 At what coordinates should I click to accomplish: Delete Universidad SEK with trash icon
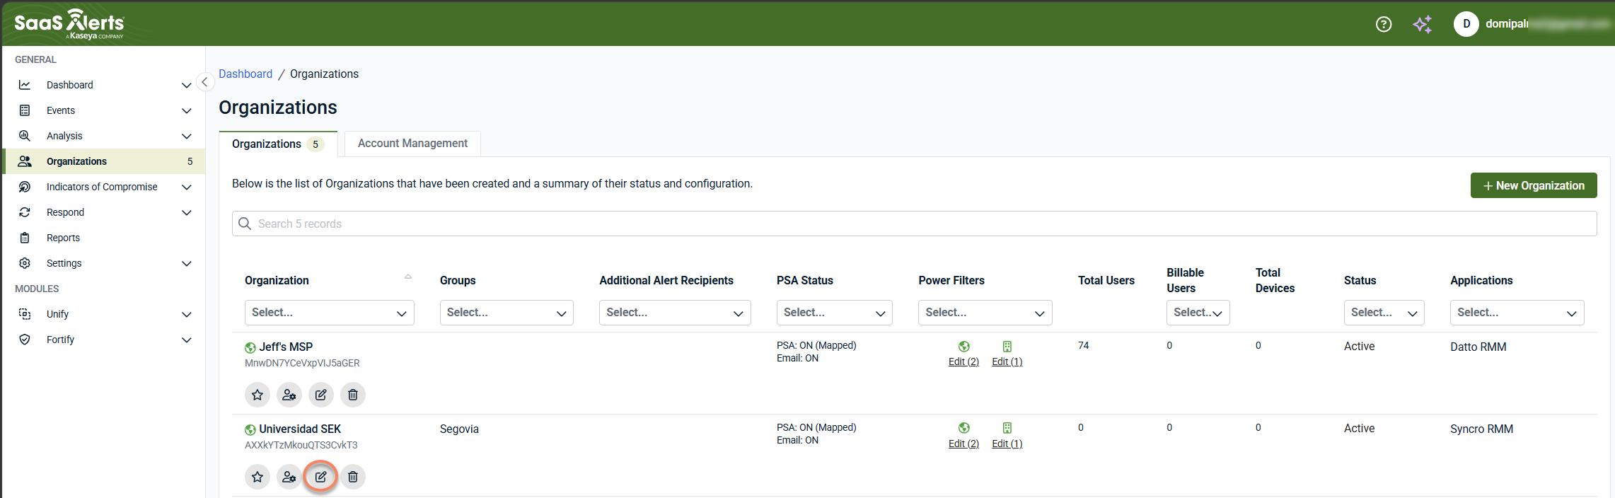pyautogui.click(x=353, y=477)
